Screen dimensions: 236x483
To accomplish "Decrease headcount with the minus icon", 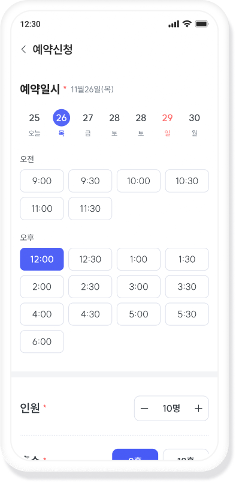I will click(x=144, y=409).
